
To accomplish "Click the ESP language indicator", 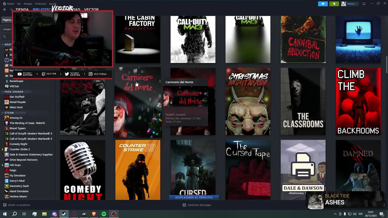I will 361,214.
